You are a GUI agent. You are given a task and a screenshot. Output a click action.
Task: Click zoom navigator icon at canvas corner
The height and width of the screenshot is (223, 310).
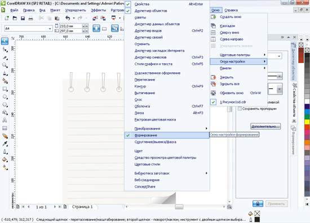coord(229,207)
